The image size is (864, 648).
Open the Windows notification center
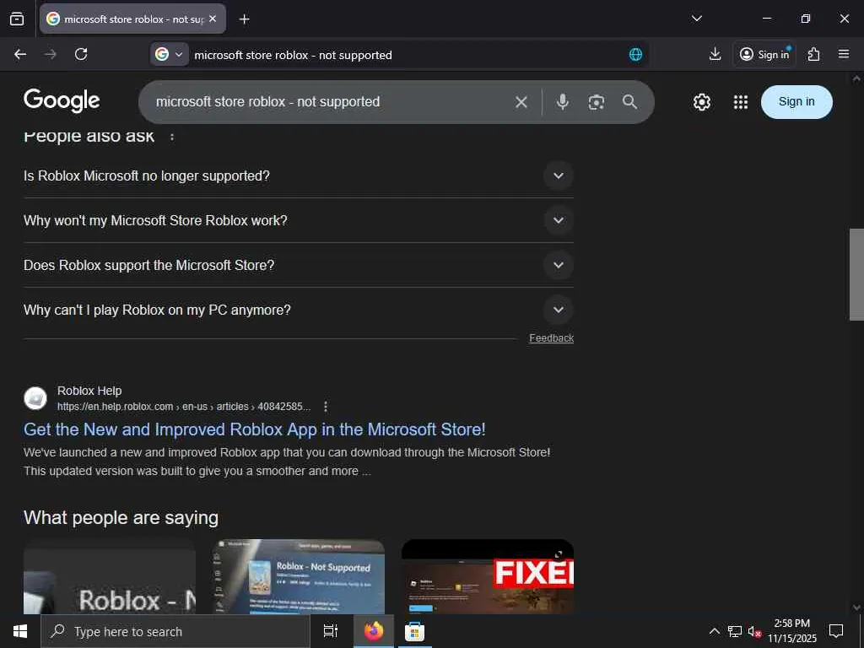coord(836,631)
